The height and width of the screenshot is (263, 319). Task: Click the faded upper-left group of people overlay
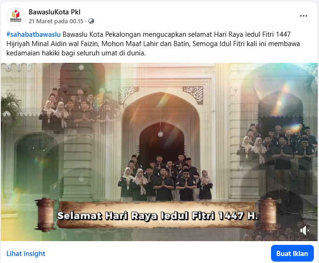coord(78,109)
